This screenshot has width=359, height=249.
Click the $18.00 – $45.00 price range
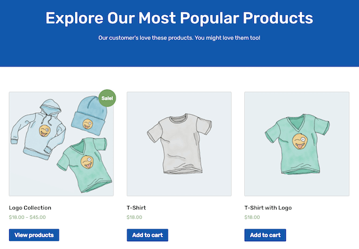click(27, 217)
